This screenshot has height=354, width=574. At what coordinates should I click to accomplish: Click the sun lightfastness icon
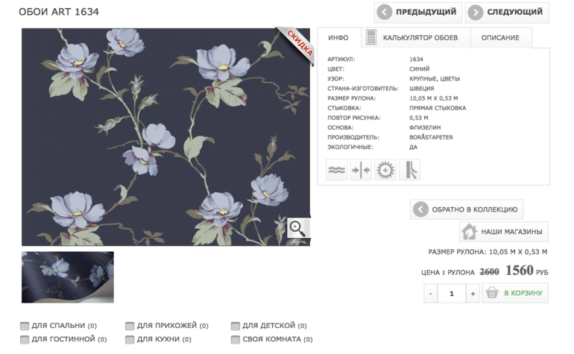coord(385,170)
